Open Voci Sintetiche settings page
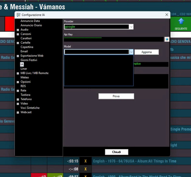 (30, 108)
